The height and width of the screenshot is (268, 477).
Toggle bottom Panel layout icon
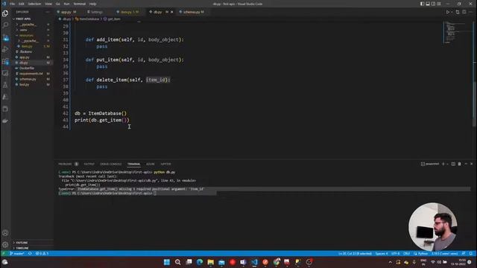428,4
